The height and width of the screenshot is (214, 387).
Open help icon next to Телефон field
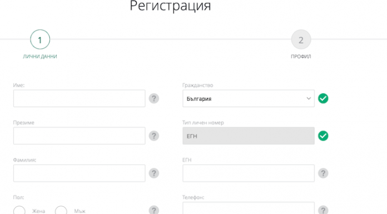click(323, 210)
